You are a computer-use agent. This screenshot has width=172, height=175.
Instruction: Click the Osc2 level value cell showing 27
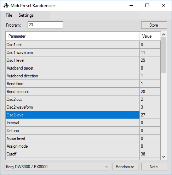[x=150, y=115]
